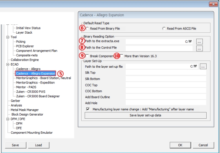Select MentorGraphics - Expedition item
The height and width of the screenshot is (153, 220).
(x=35, y=83)
